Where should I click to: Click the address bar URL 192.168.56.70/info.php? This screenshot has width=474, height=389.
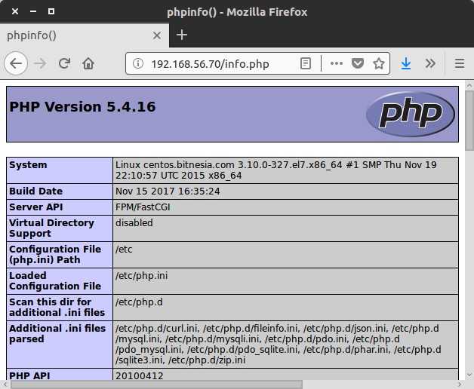coord(210,64)
